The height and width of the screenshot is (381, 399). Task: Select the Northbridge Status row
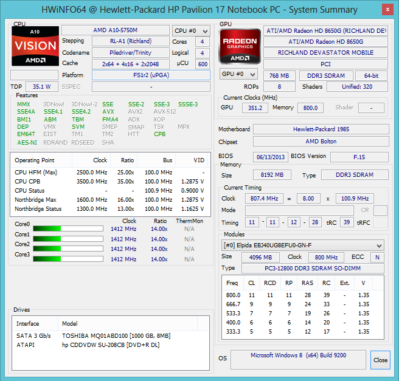coord(110,209)
